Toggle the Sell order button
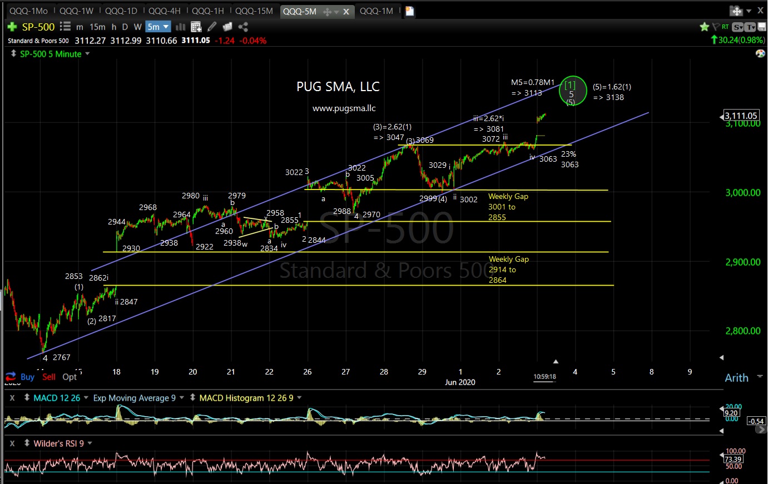 click(x=49, y=377)
